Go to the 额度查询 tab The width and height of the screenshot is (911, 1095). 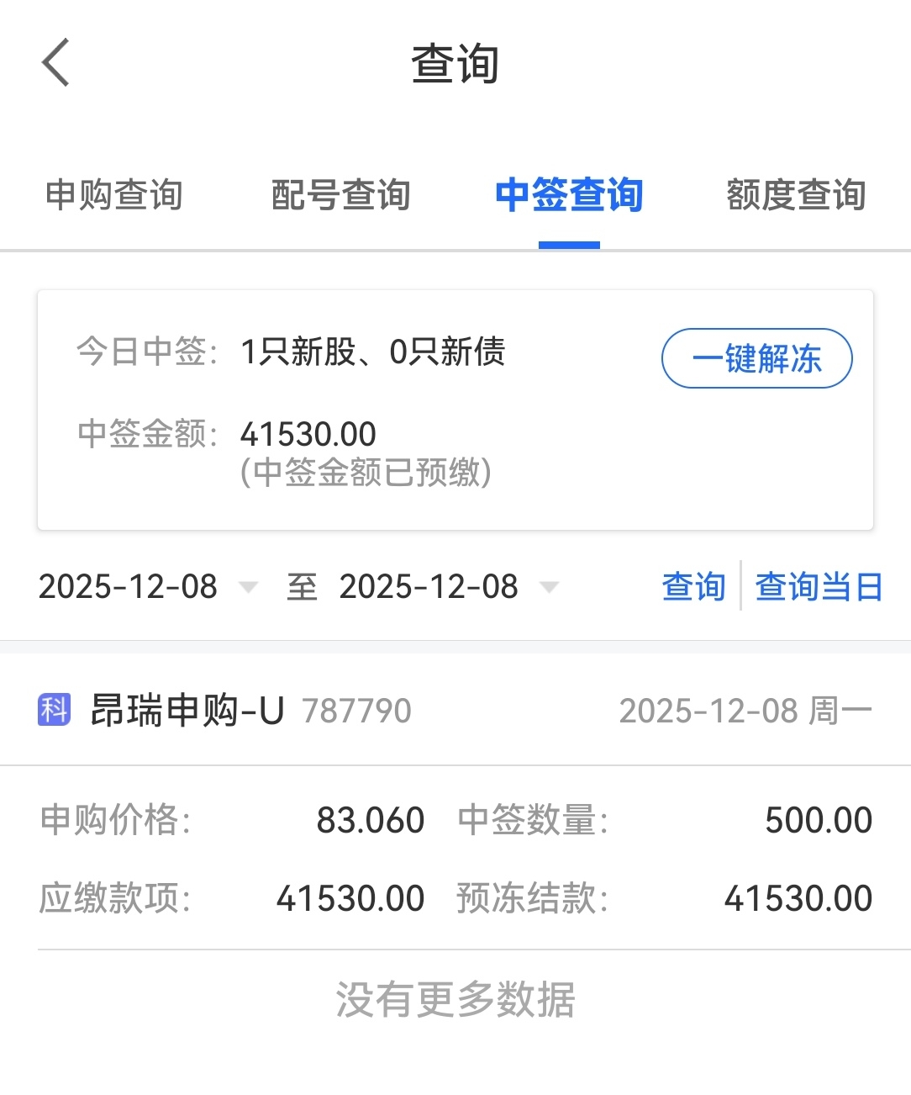795,195
